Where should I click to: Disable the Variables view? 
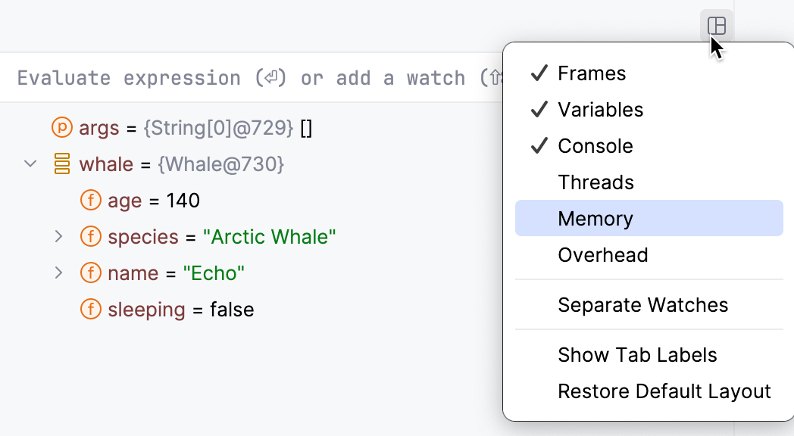[x=601, y=109]
